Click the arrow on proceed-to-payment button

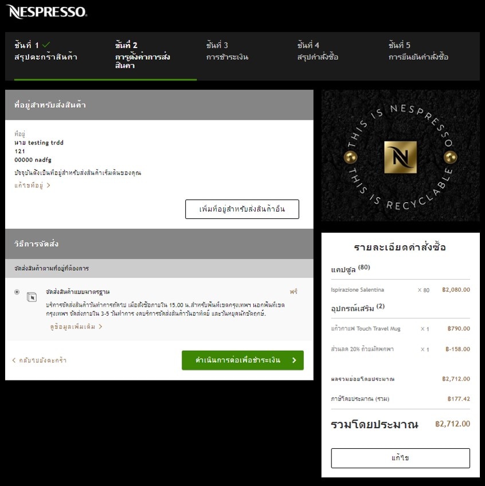(294, 360)
